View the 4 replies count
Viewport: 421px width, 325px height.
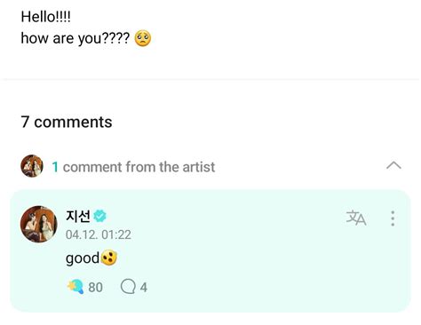coord(144,287)
